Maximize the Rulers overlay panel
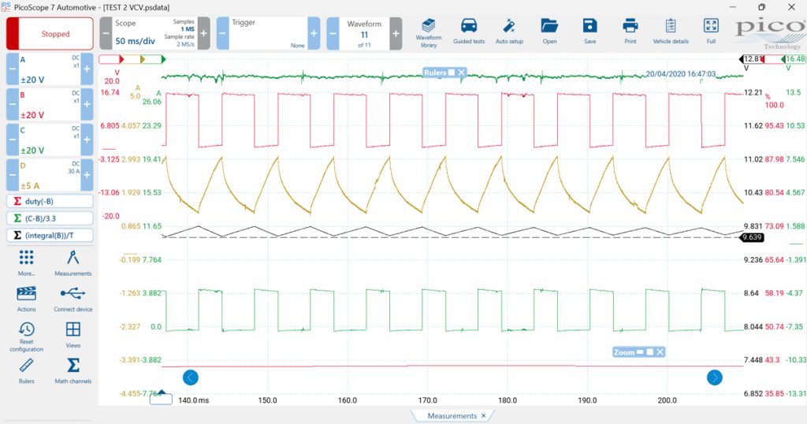The image size is (807, 424). point(452,73)
